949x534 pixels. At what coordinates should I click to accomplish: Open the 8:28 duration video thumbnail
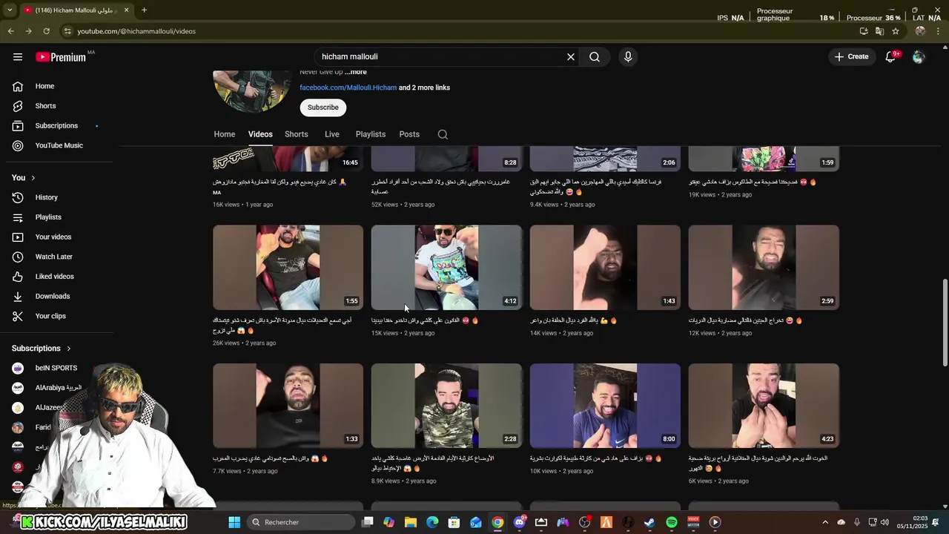pyautogui.click(x=446, y=159)
